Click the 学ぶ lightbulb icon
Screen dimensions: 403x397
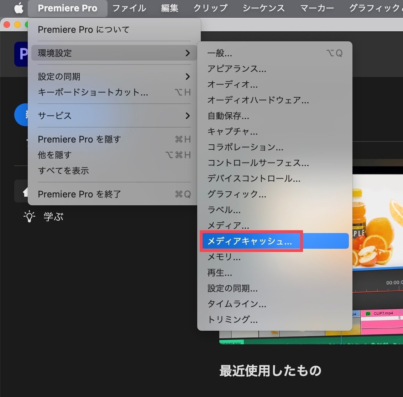[29, 216]
